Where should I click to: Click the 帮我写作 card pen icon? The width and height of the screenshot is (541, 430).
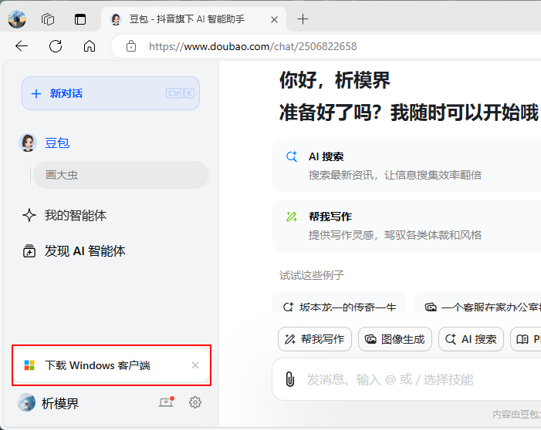292,217
